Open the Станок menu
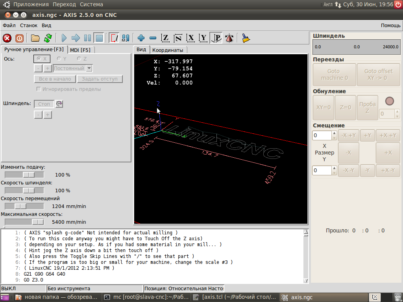The width and height of the screenshot is (403, 302). click(29, 25)
